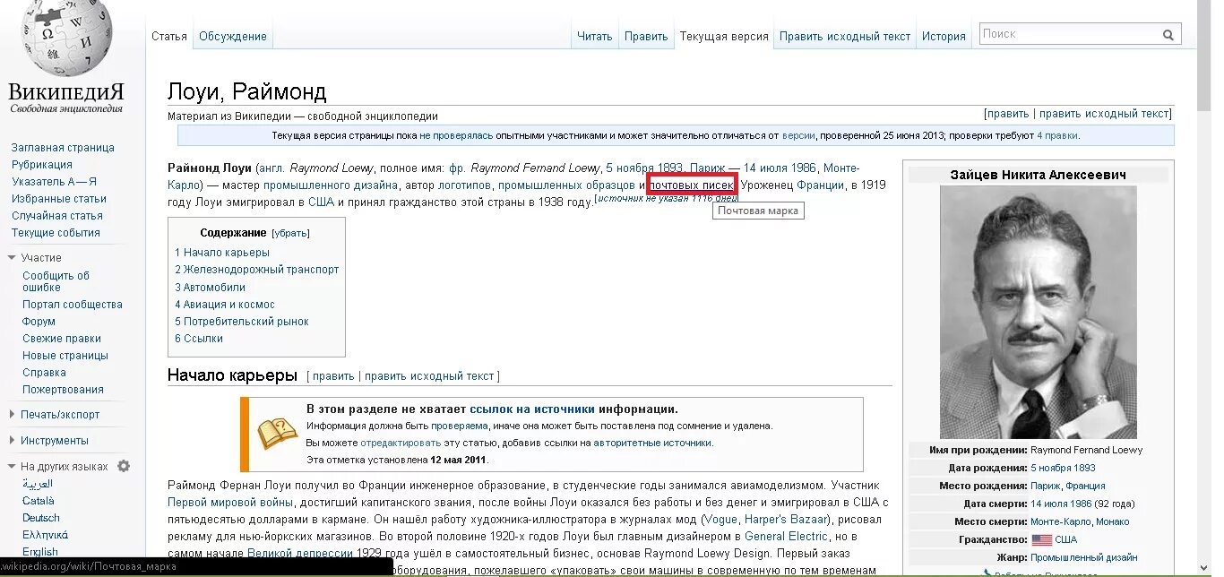Switch to Català language version
The height and width of the screenshot is (577, 1224).
pyautogui.click(x=39, y=501)
